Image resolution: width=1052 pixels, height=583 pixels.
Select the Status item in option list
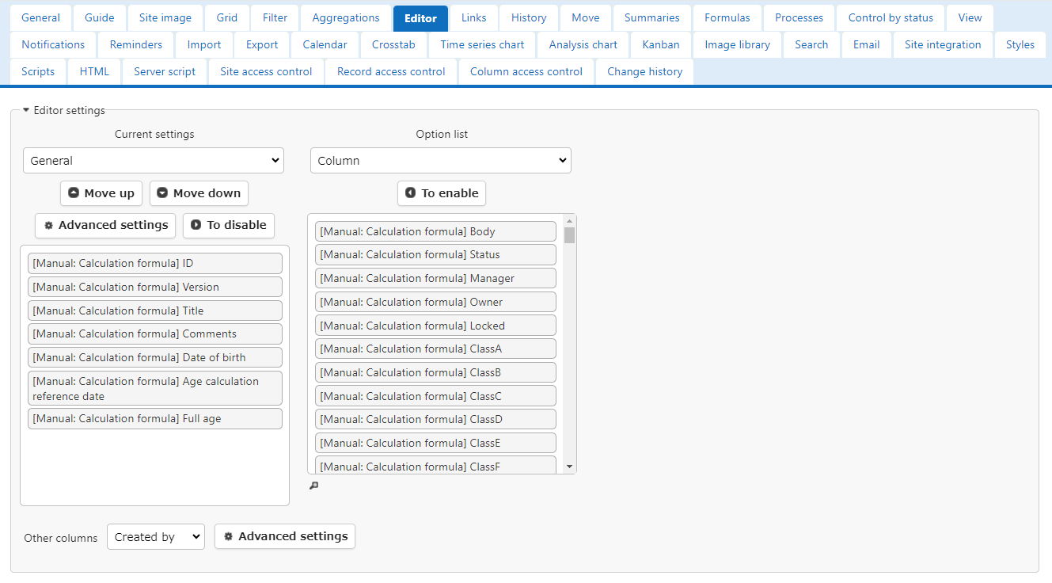click(435, 254)
